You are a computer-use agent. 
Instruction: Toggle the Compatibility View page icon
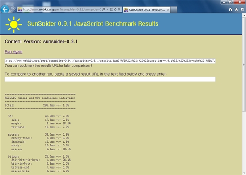pos(111,9)
